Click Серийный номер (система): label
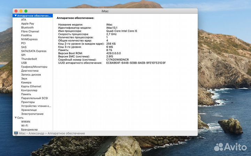Screen dimensions: 251x156 77,60
